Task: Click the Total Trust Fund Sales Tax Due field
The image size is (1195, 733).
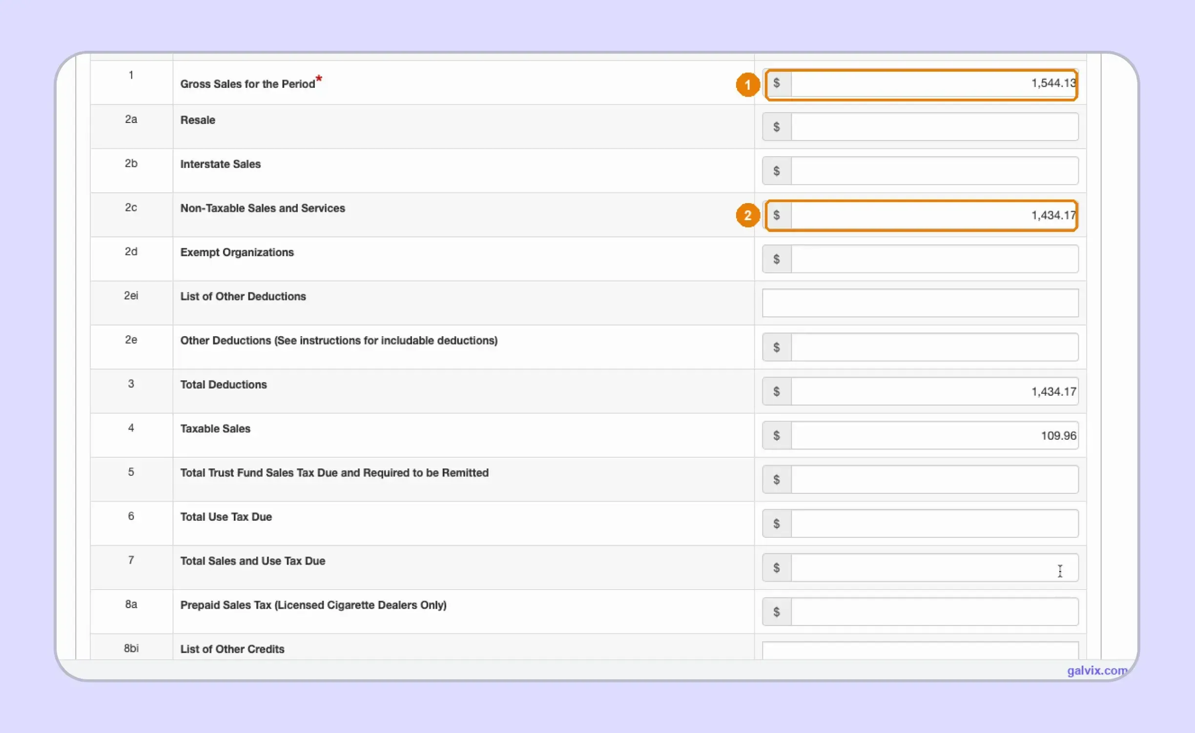Action: click(x=934, y=480)
